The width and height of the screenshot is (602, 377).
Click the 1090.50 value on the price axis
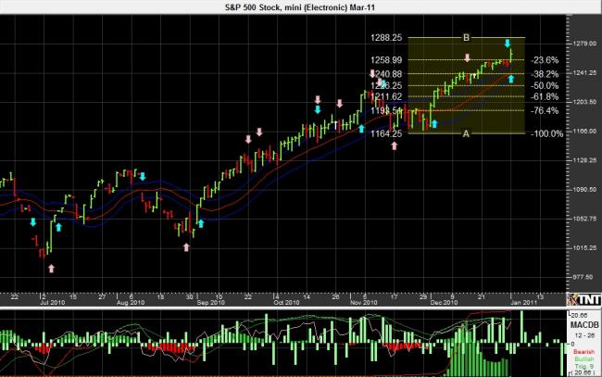584,190
